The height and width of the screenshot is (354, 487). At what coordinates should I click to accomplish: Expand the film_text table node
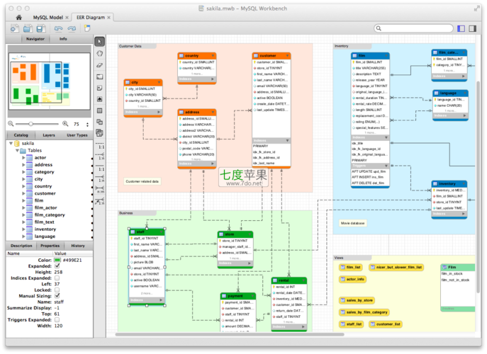point(23,222)
